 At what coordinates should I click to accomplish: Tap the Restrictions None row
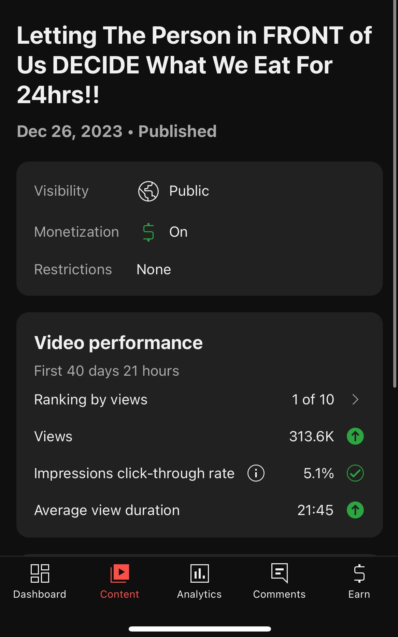pos(154,269)
